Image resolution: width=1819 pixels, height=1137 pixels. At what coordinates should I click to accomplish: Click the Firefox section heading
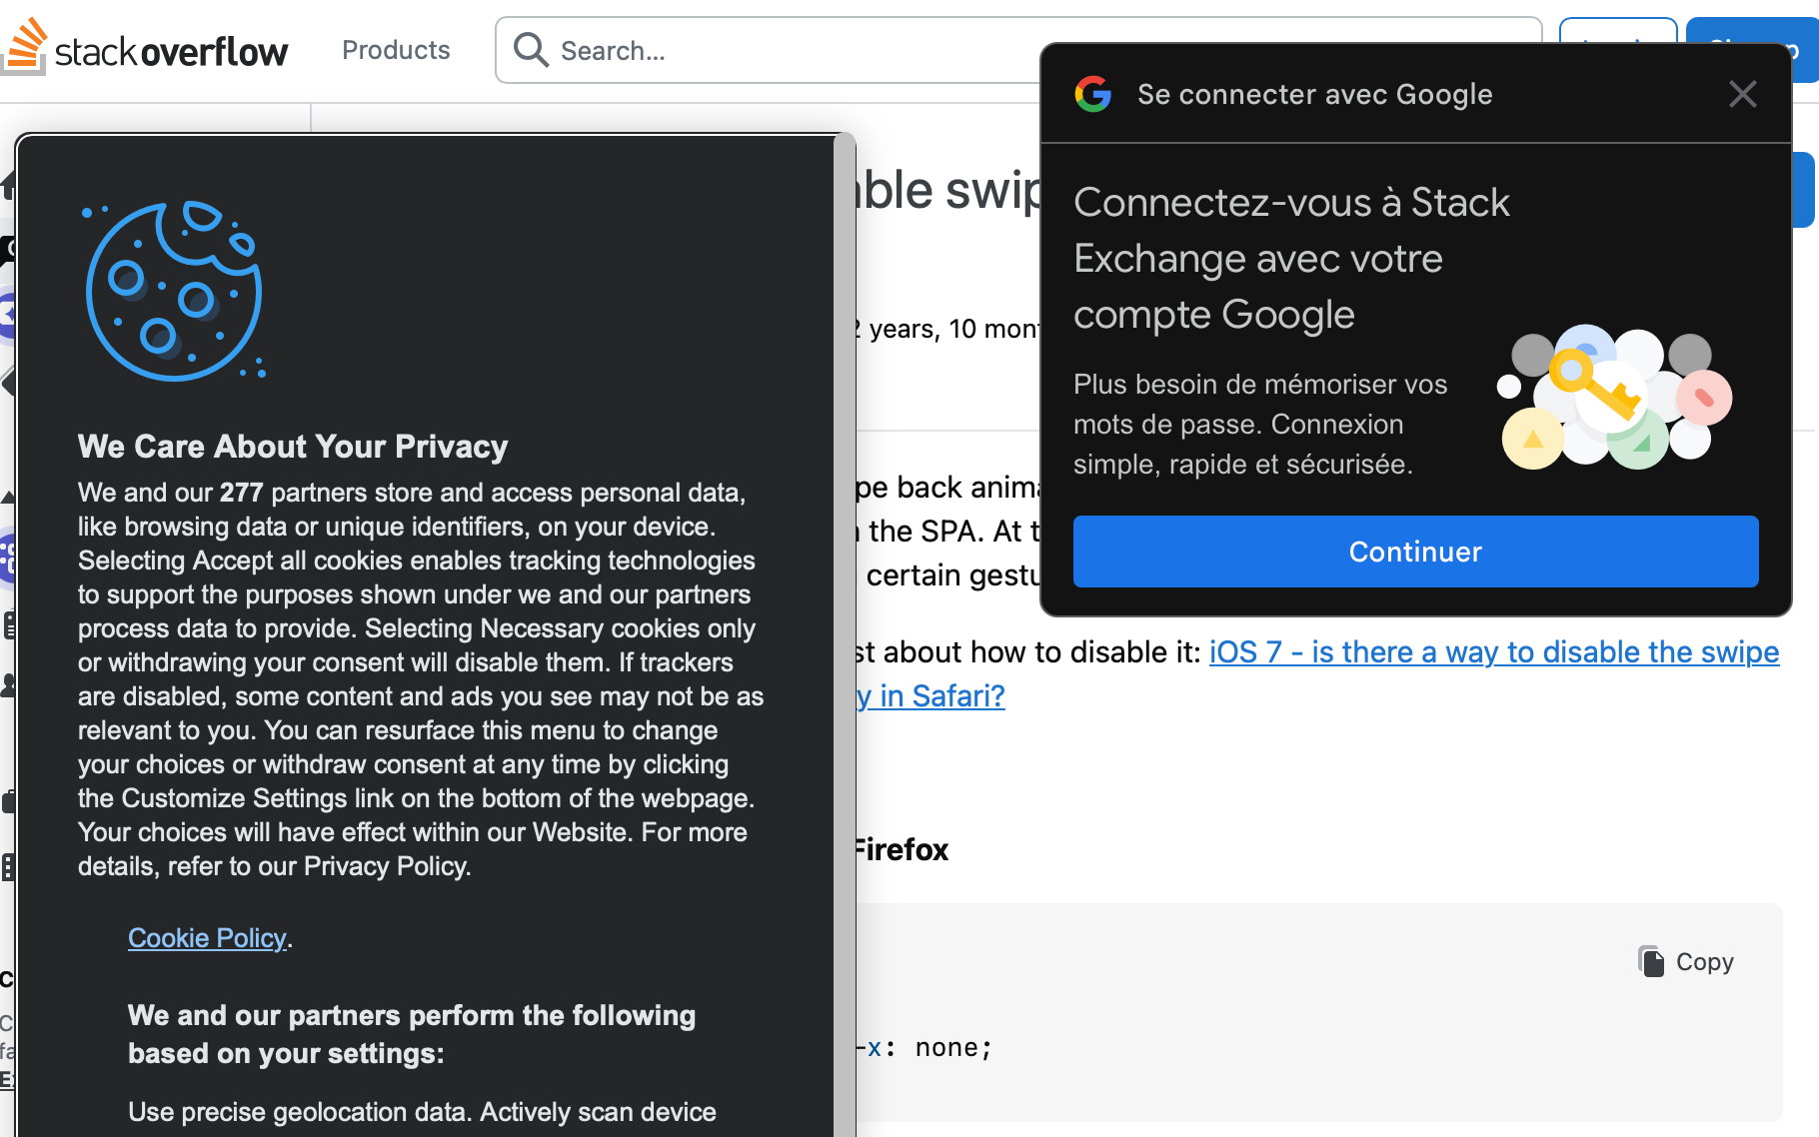[x=902, y=850]
